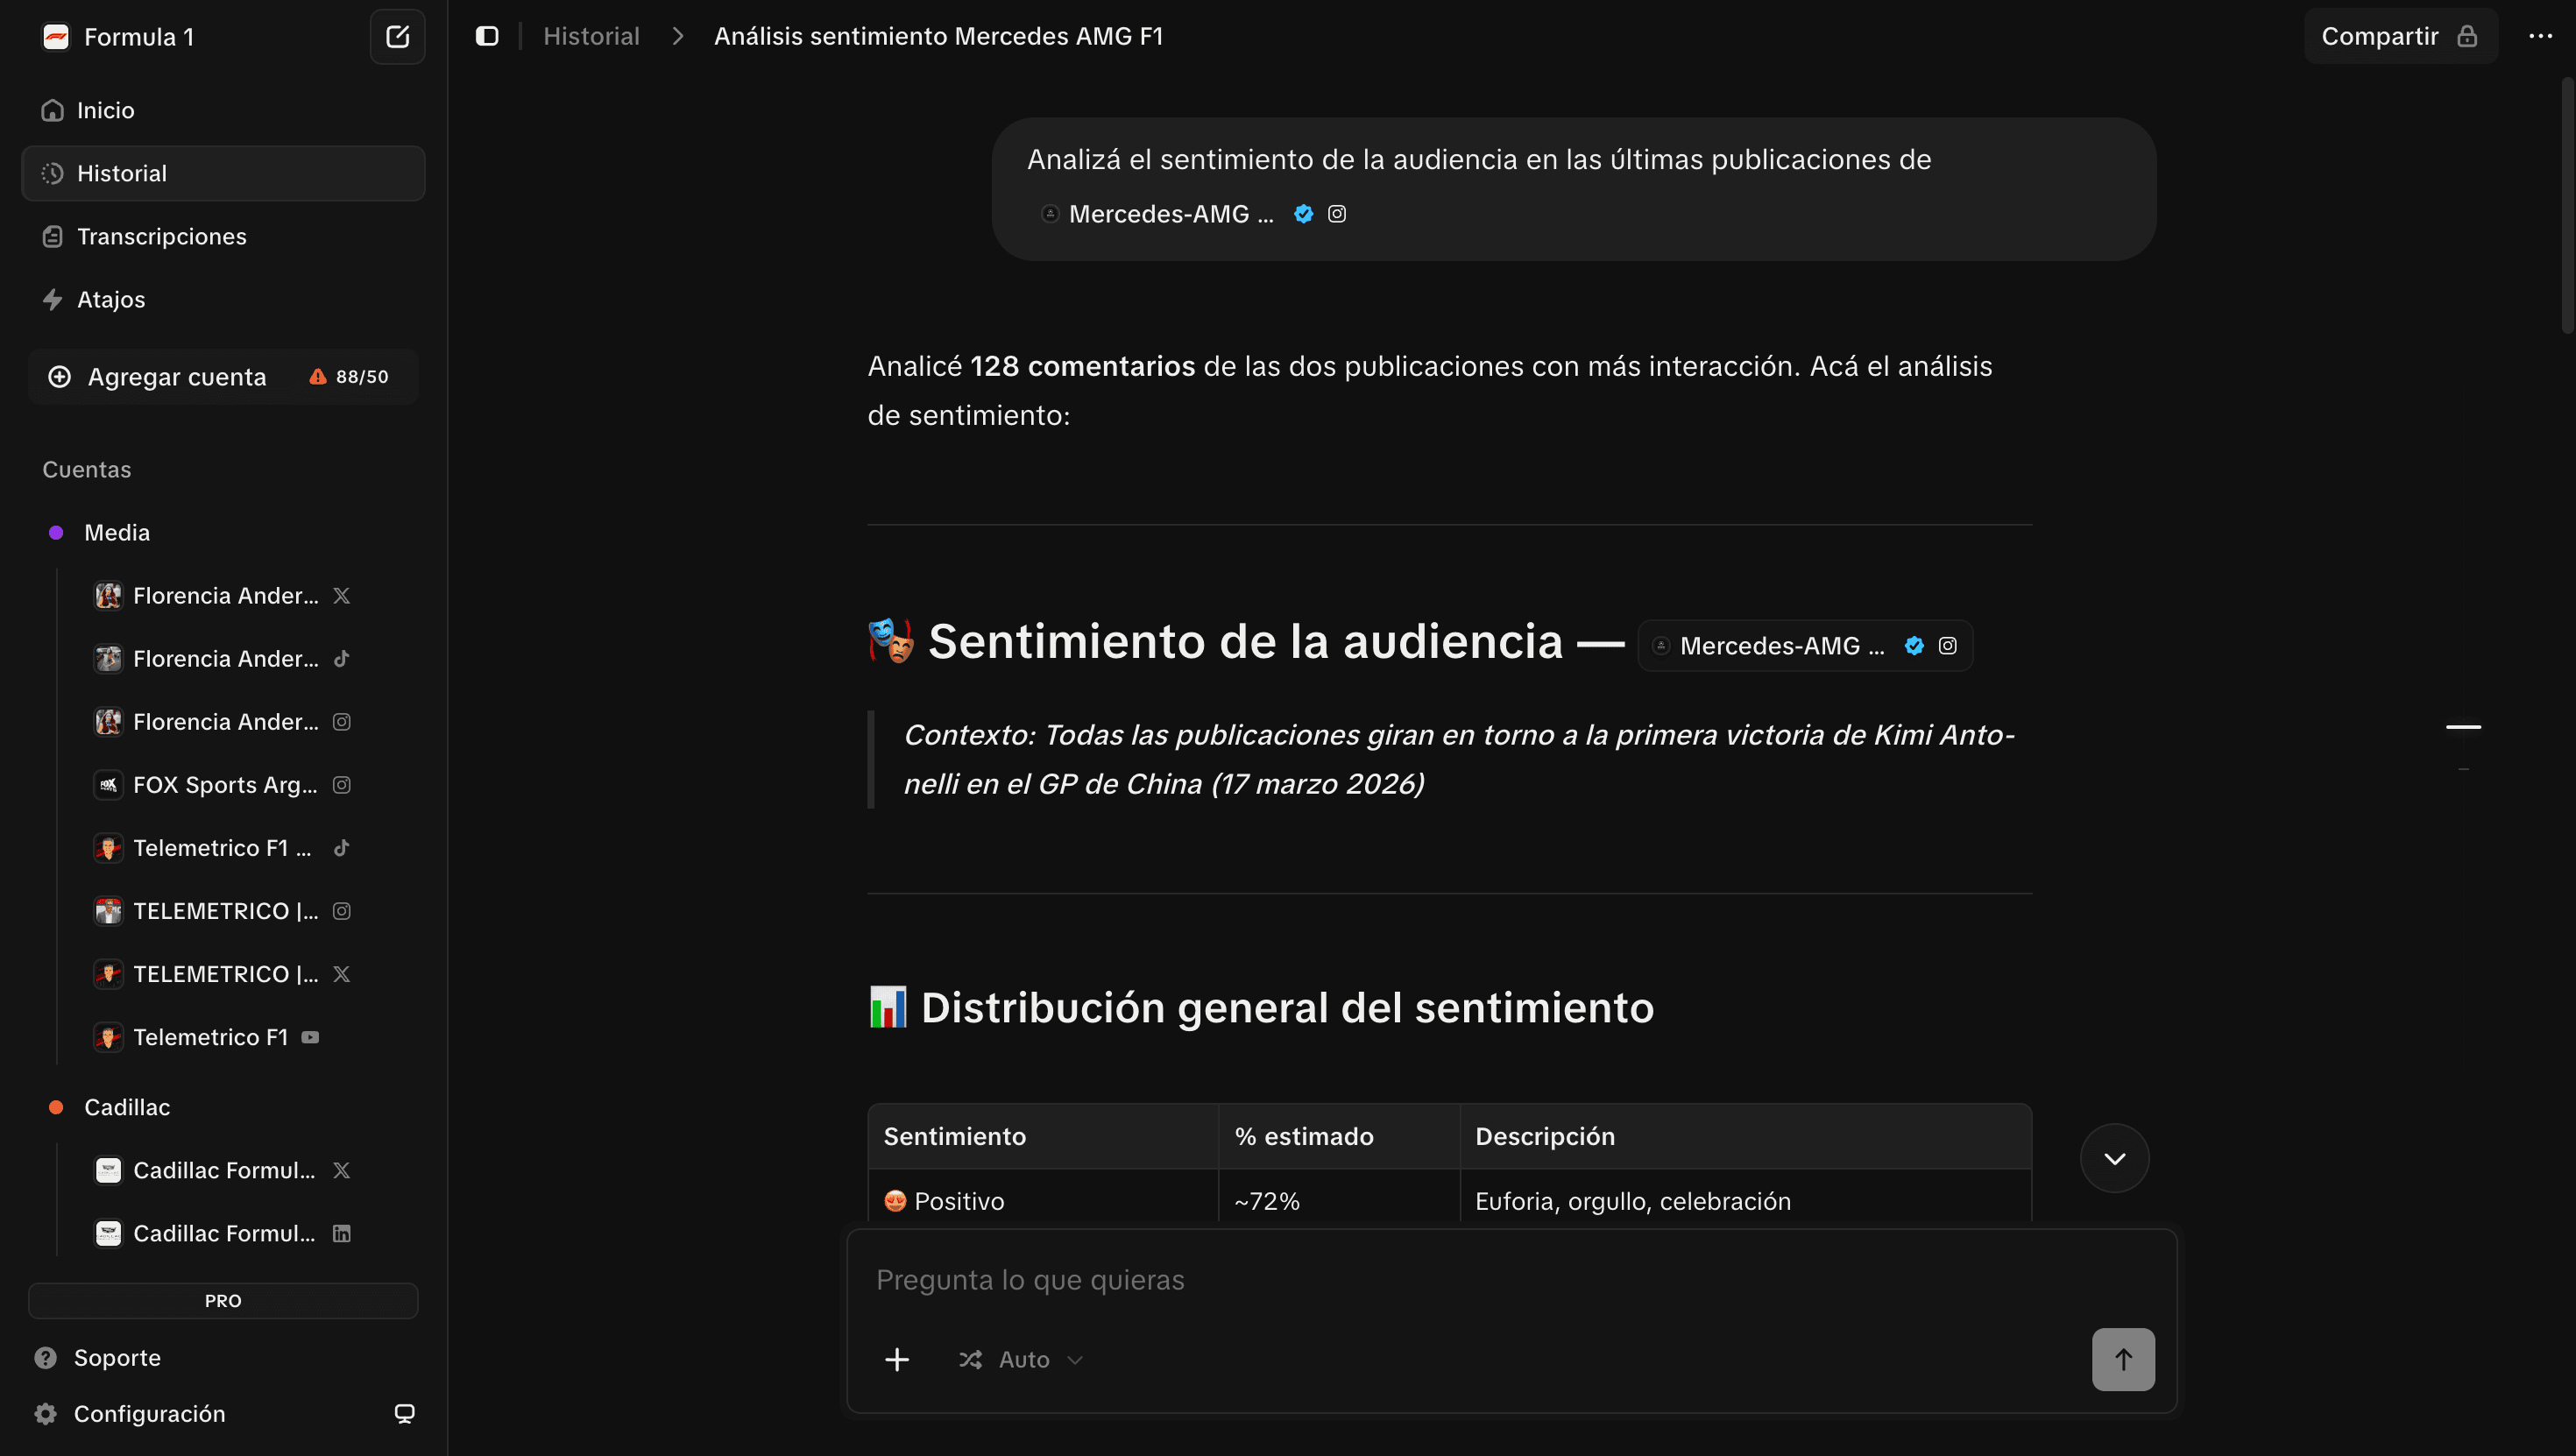Open Soporte help
Viewport: 2576px width, 1456px height.
point(97,1357)
